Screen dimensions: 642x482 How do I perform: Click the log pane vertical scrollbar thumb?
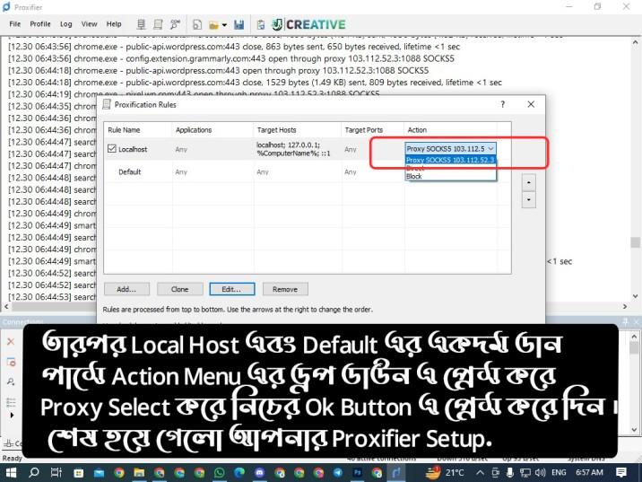[x=635, y=242]
